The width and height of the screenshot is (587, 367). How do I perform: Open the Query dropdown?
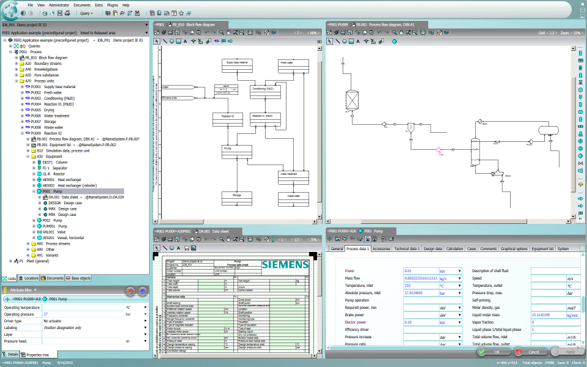coord(86,13)
